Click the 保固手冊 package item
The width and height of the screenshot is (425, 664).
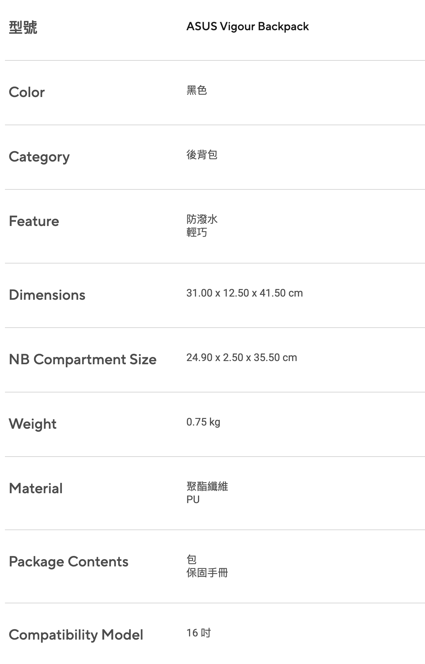click(x=207, y=573)
